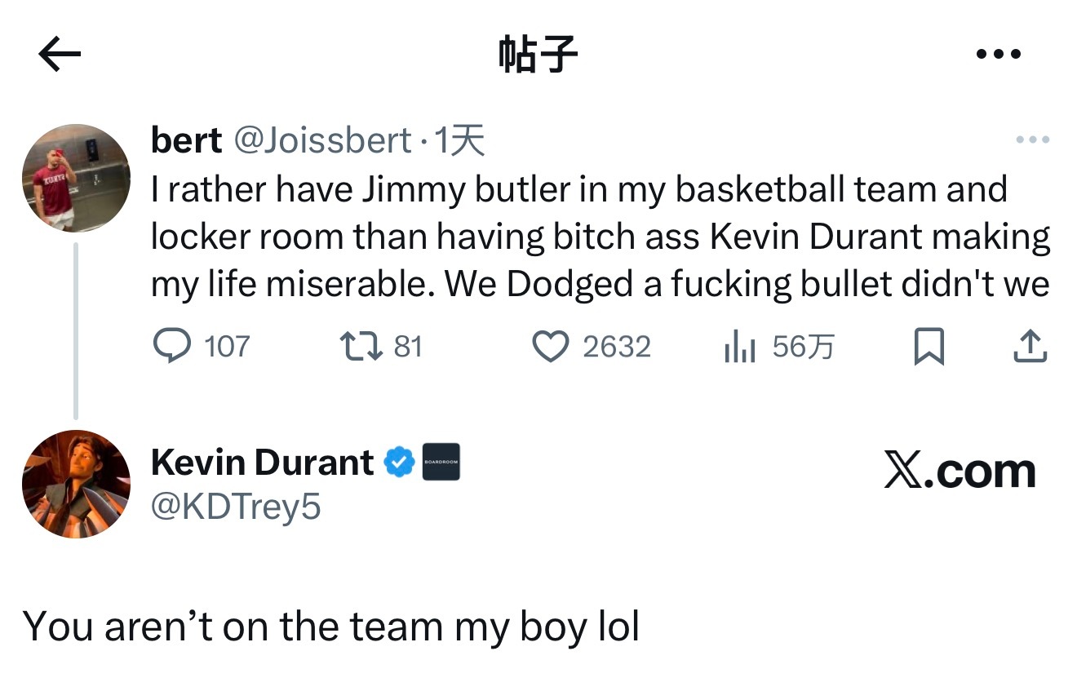Tap the Kevin Durant display name
The width and height of the screenshot is (1077, 691).
tap(262, 463)
